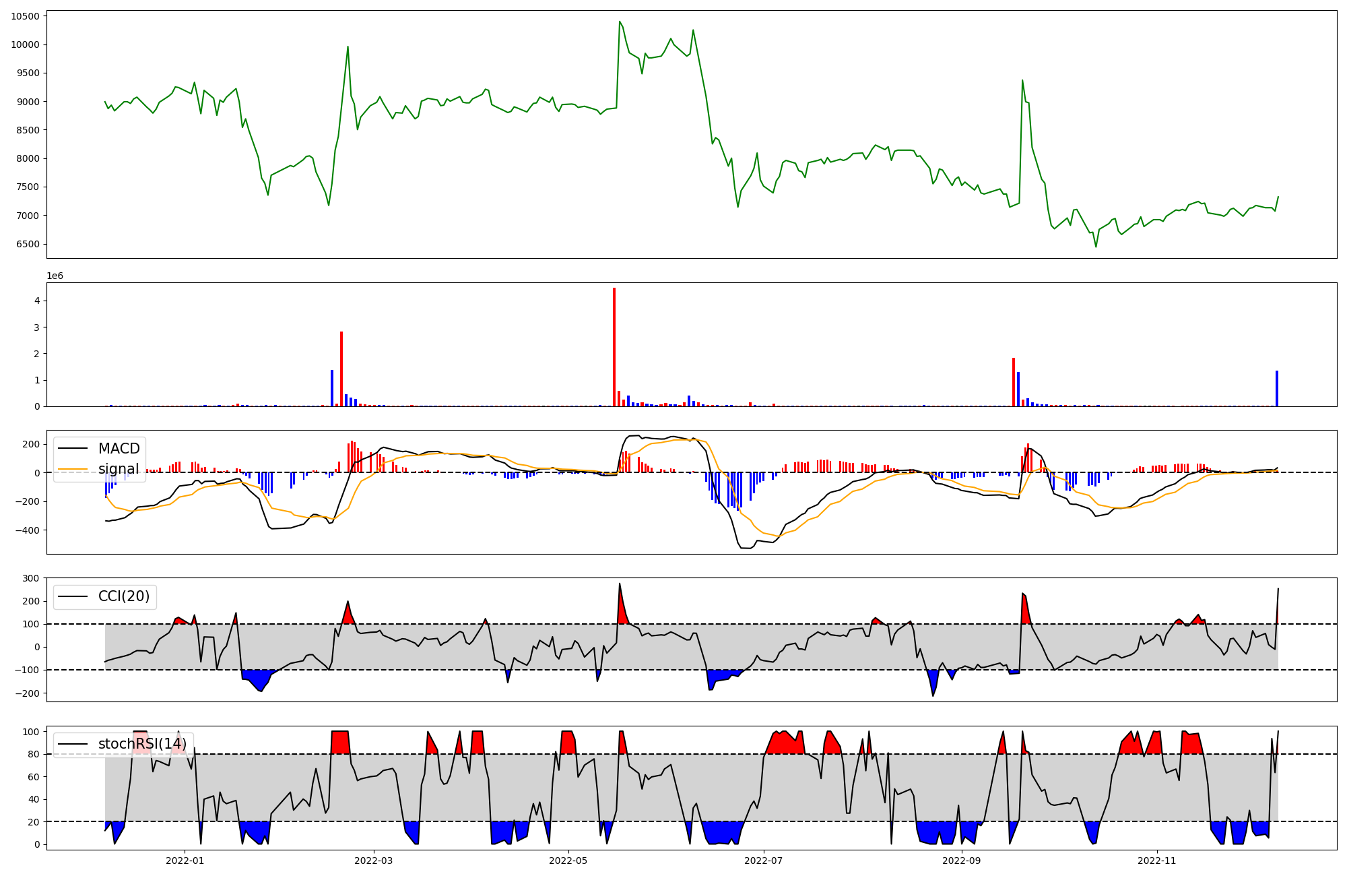Click the 2022-03 date axis label

[373, 861]
